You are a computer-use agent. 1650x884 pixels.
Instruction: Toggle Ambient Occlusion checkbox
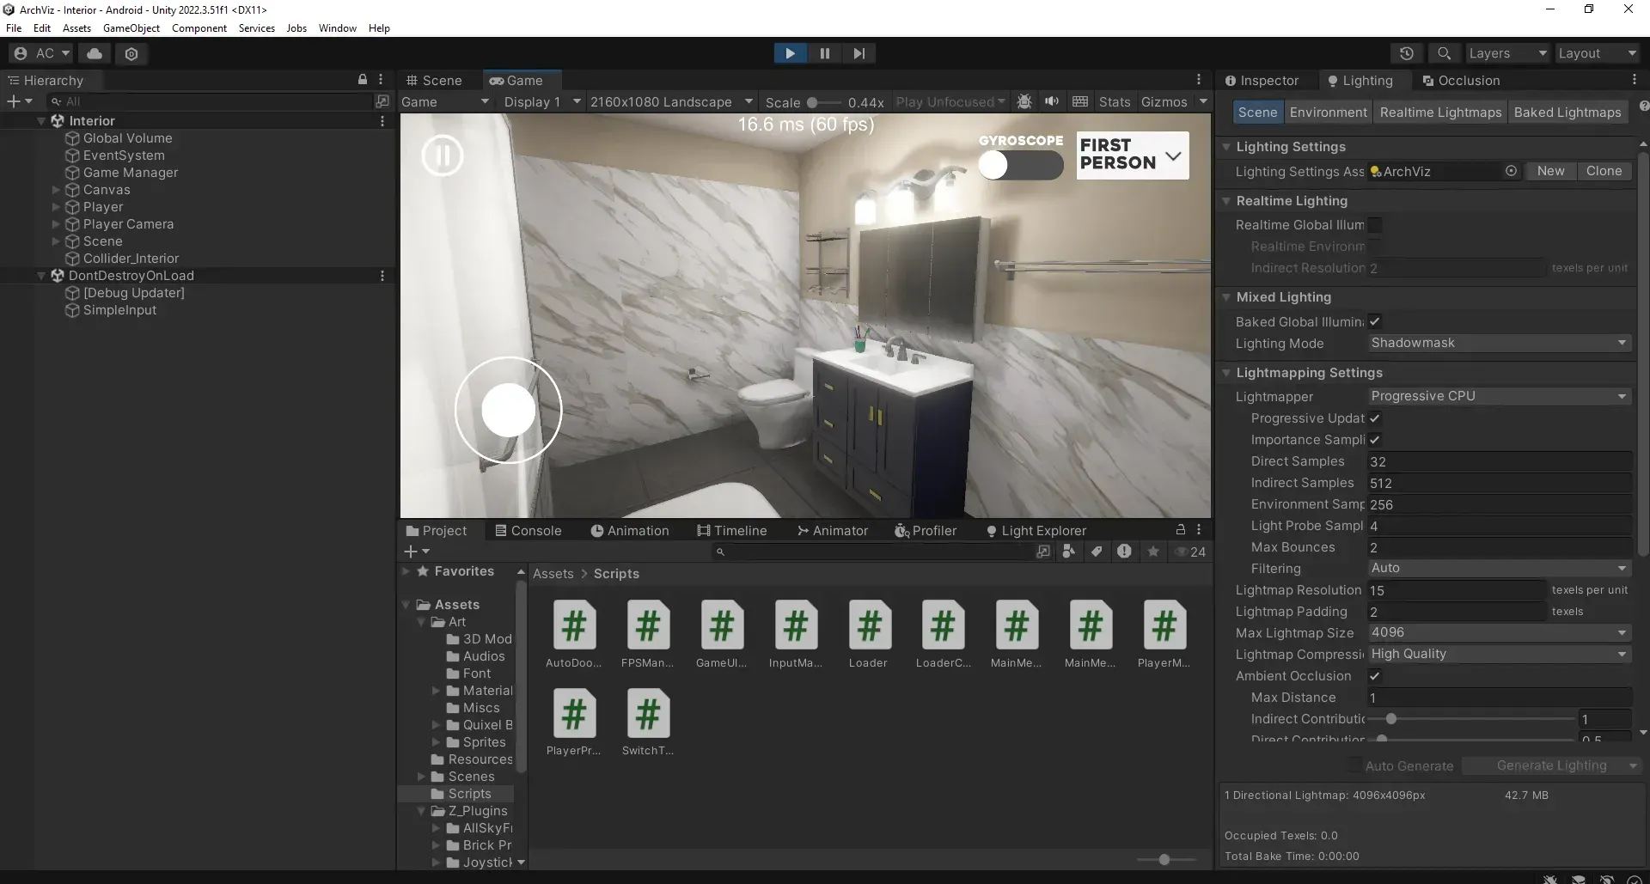[1375, 676]
